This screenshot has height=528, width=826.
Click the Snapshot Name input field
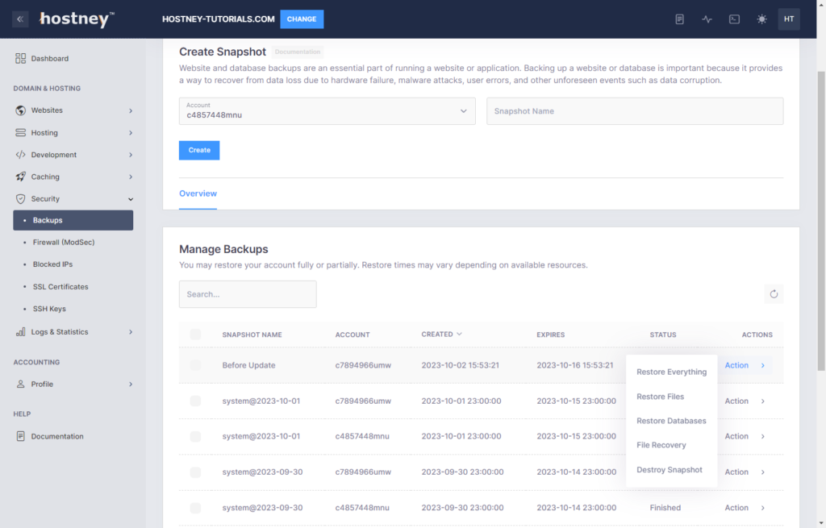point(634,111)
